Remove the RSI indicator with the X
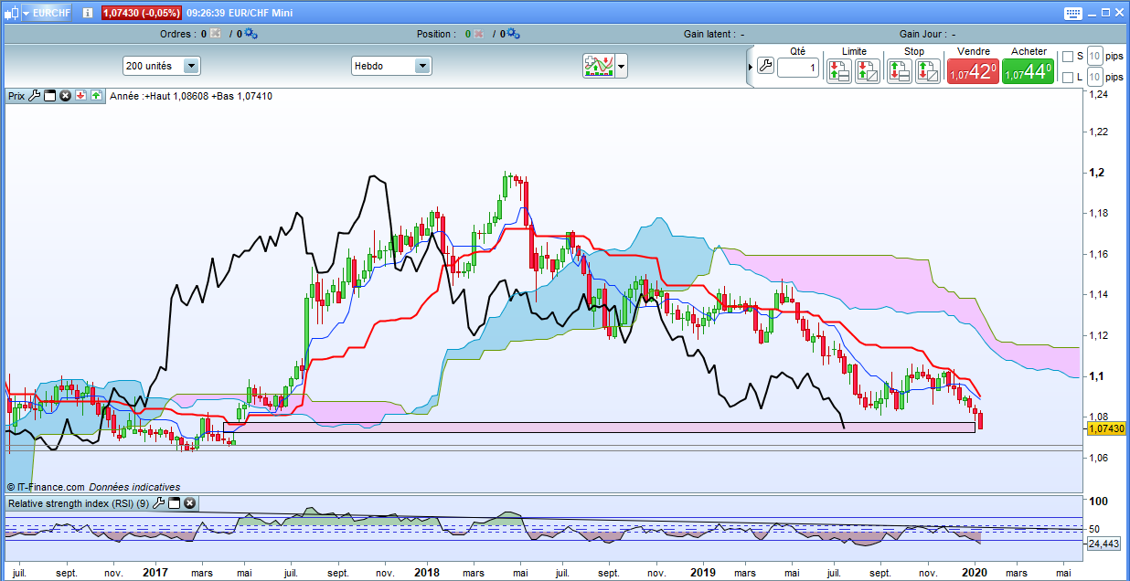 pos(189,502)
